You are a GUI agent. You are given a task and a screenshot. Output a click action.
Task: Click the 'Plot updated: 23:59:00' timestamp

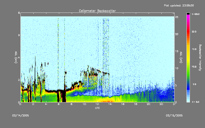point(179,5)
